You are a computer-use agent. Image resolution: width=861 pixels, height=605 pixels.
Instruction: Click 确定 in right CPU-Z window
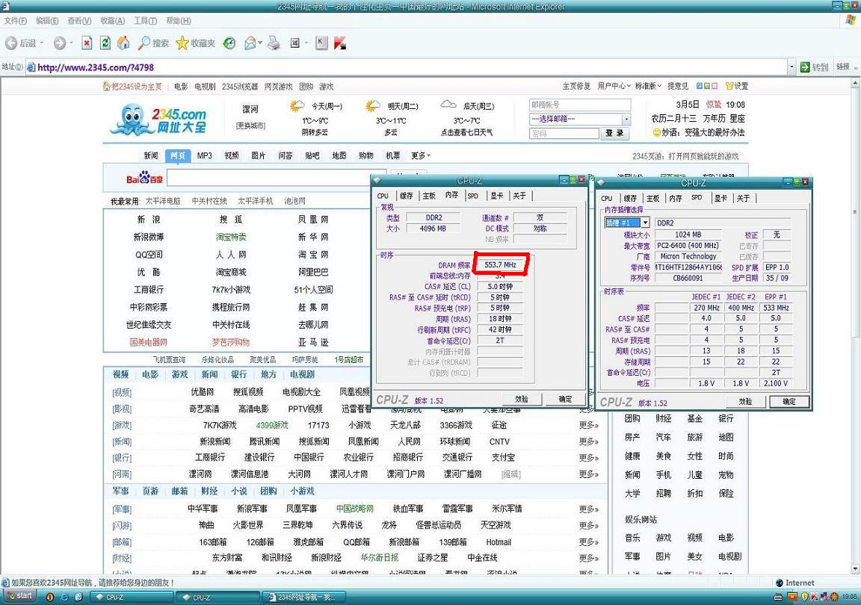click(x=789, y=401)
